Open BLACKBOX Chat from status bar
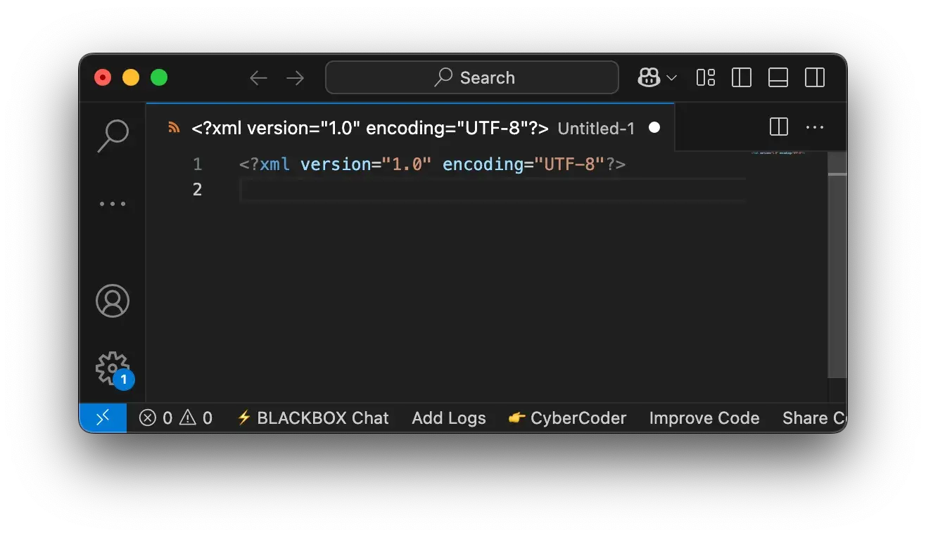The image size is (926, 537). tap(313, 418)
